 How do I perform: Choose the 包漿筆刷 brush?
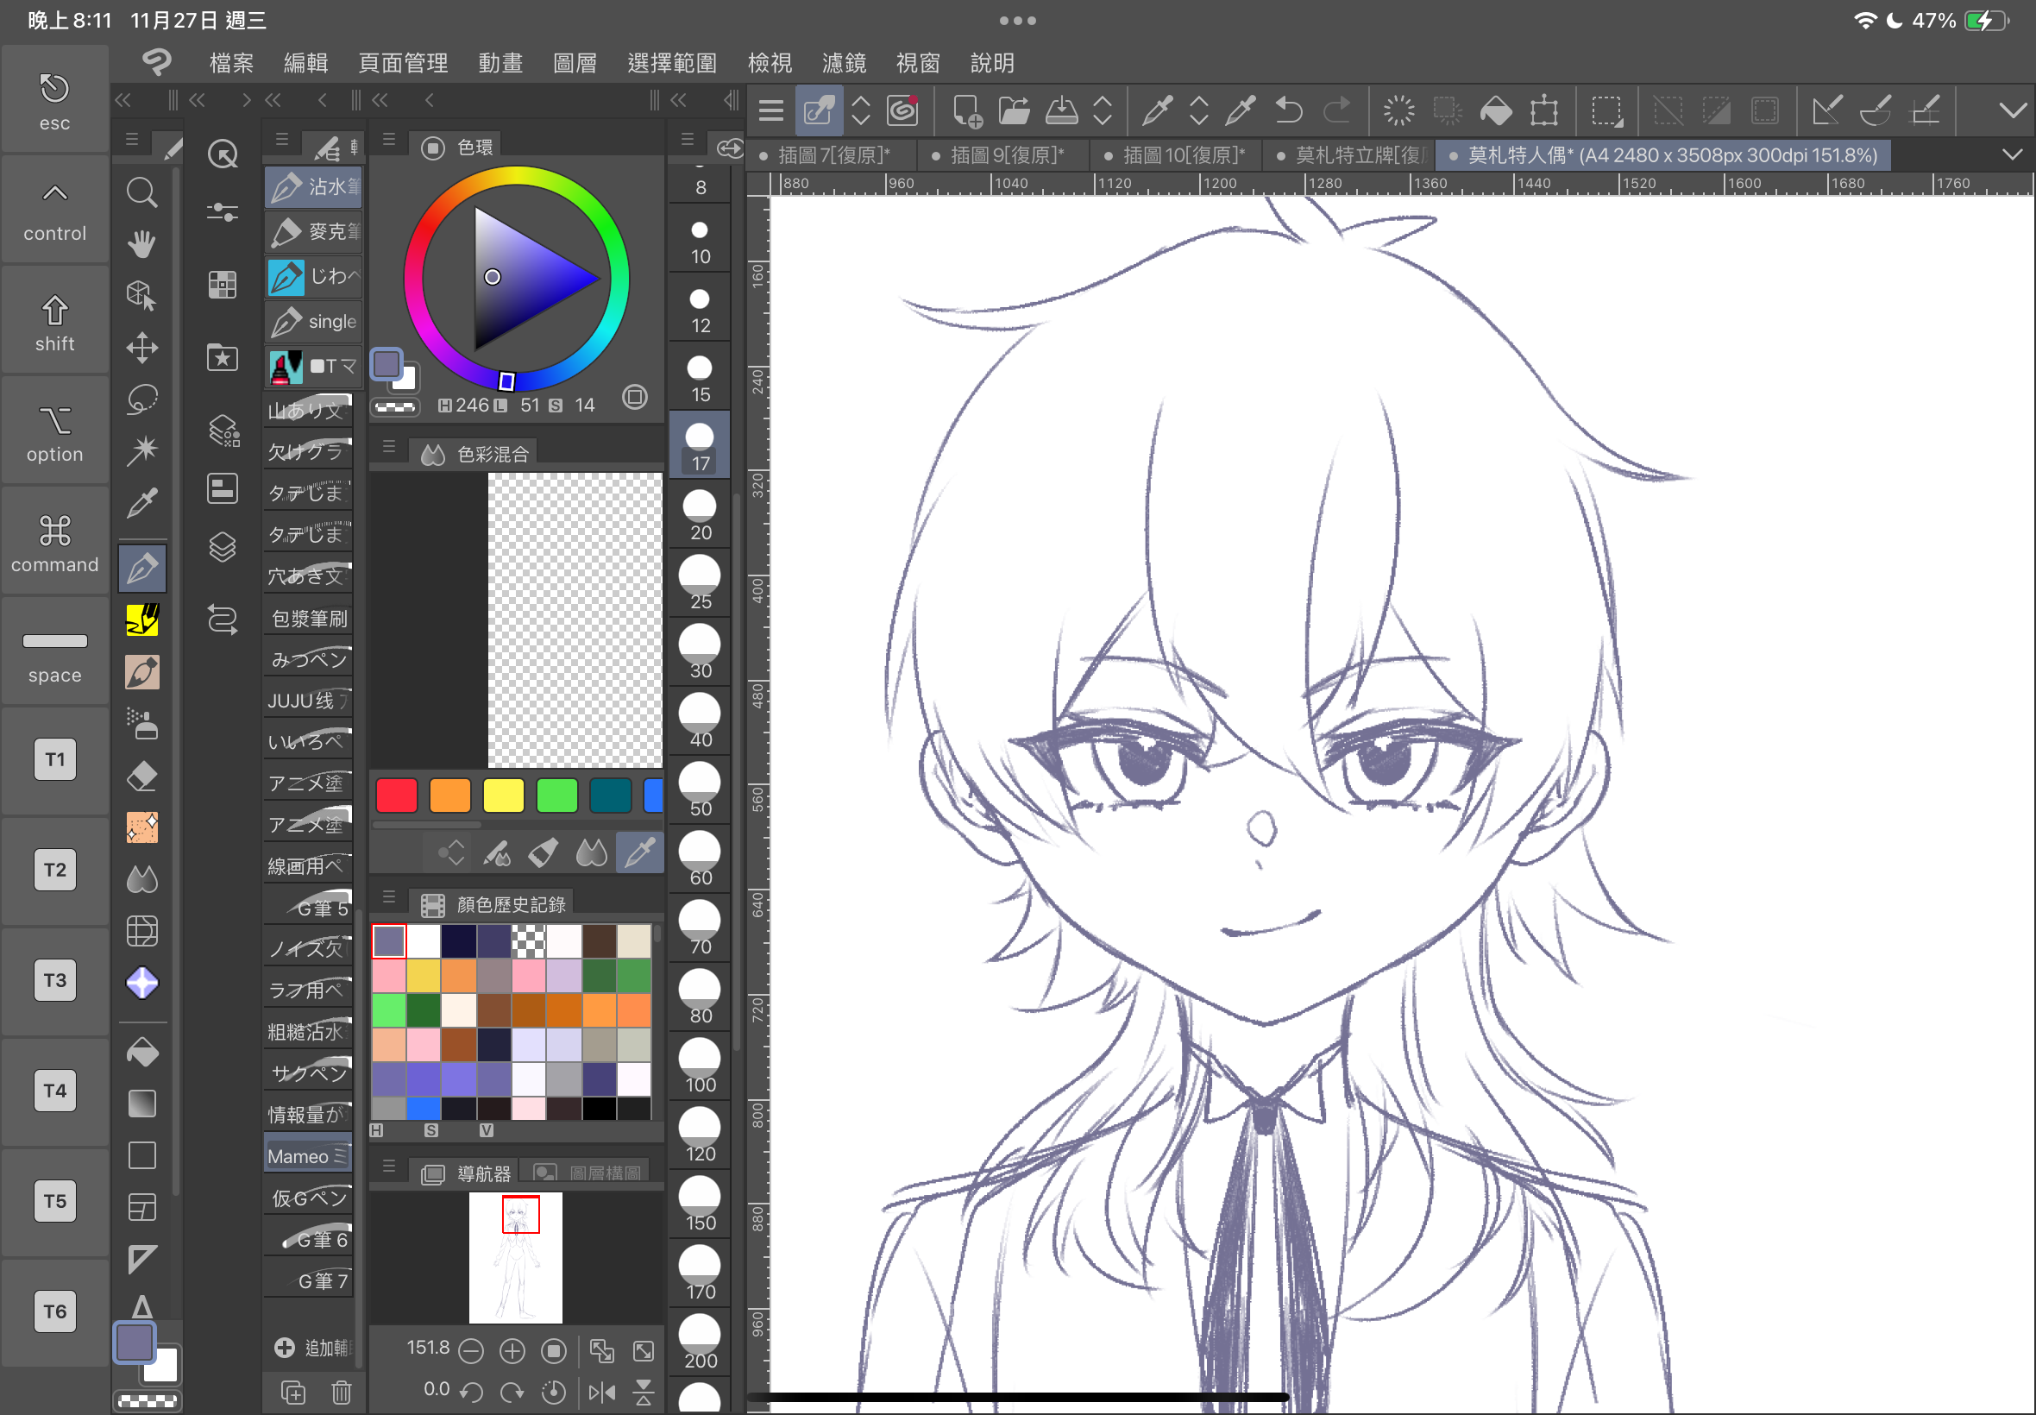click(x=309, y=618)
